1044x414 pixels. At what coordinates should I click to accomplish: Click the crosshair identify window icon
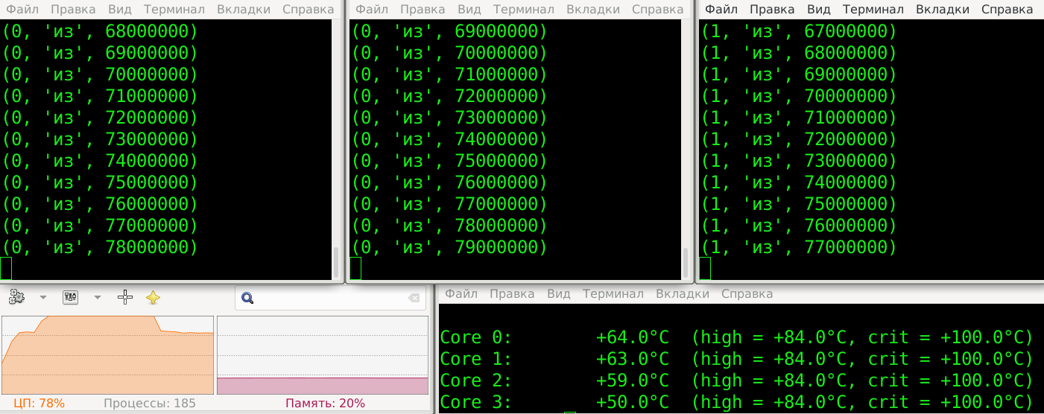tap(125, 298)
